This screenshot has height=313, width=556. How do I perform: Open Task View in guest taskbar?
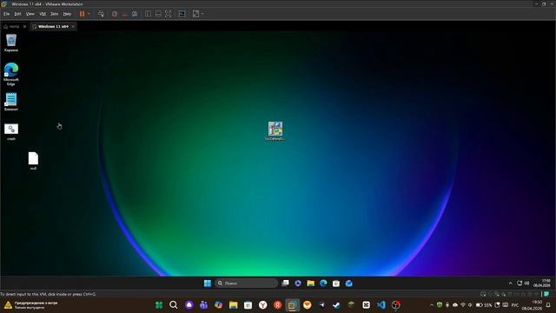(x=285, y=283)
